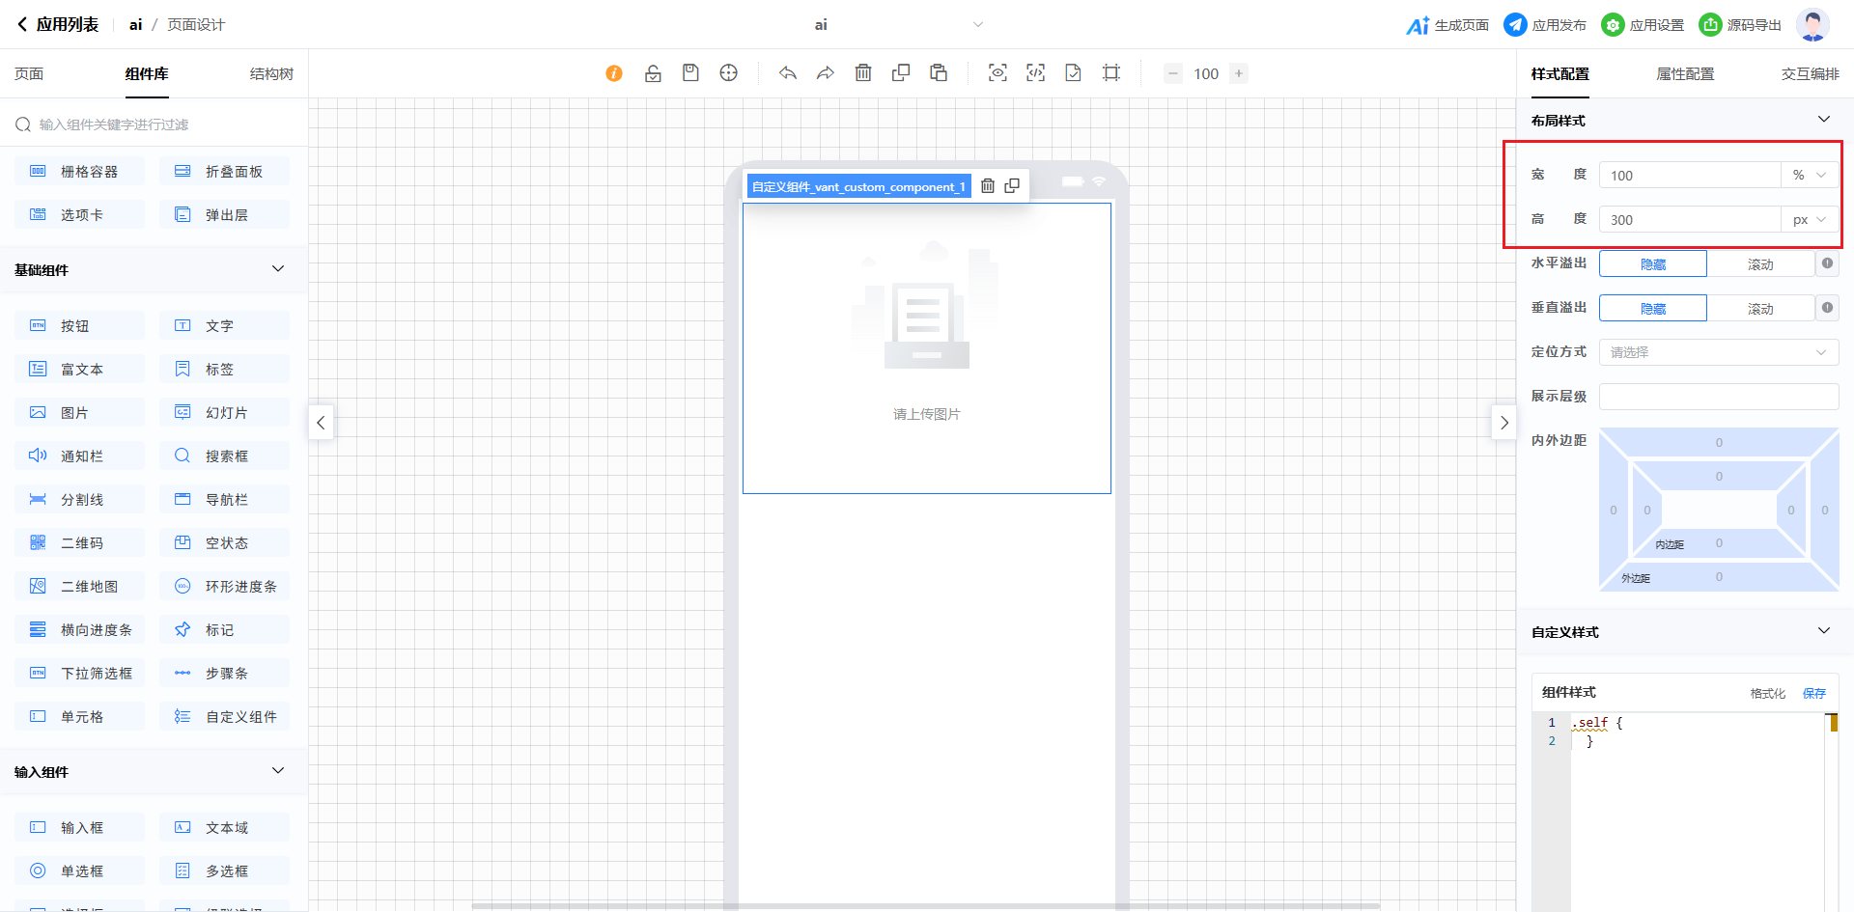This screenshot has height=912, width=1854.
Task: Click the save disk icon in the toolbar
Action: (x=690, y=73)
